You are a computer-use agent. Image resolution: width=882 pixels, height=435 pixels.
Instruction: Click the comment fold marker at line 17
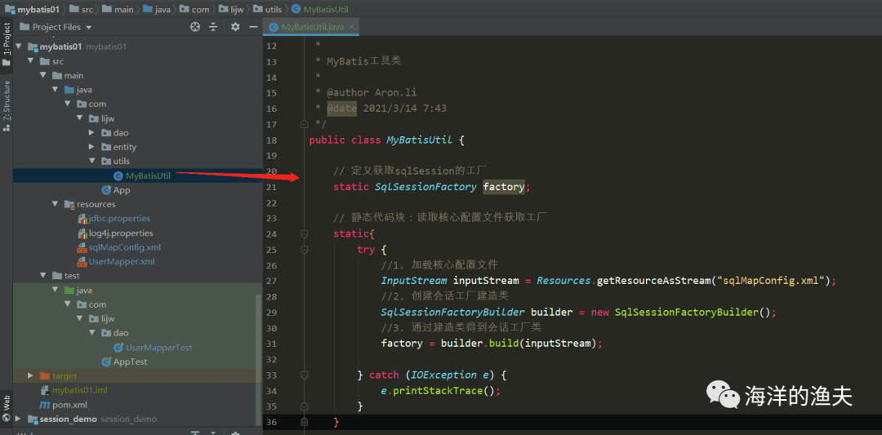[x=305, y=123]
